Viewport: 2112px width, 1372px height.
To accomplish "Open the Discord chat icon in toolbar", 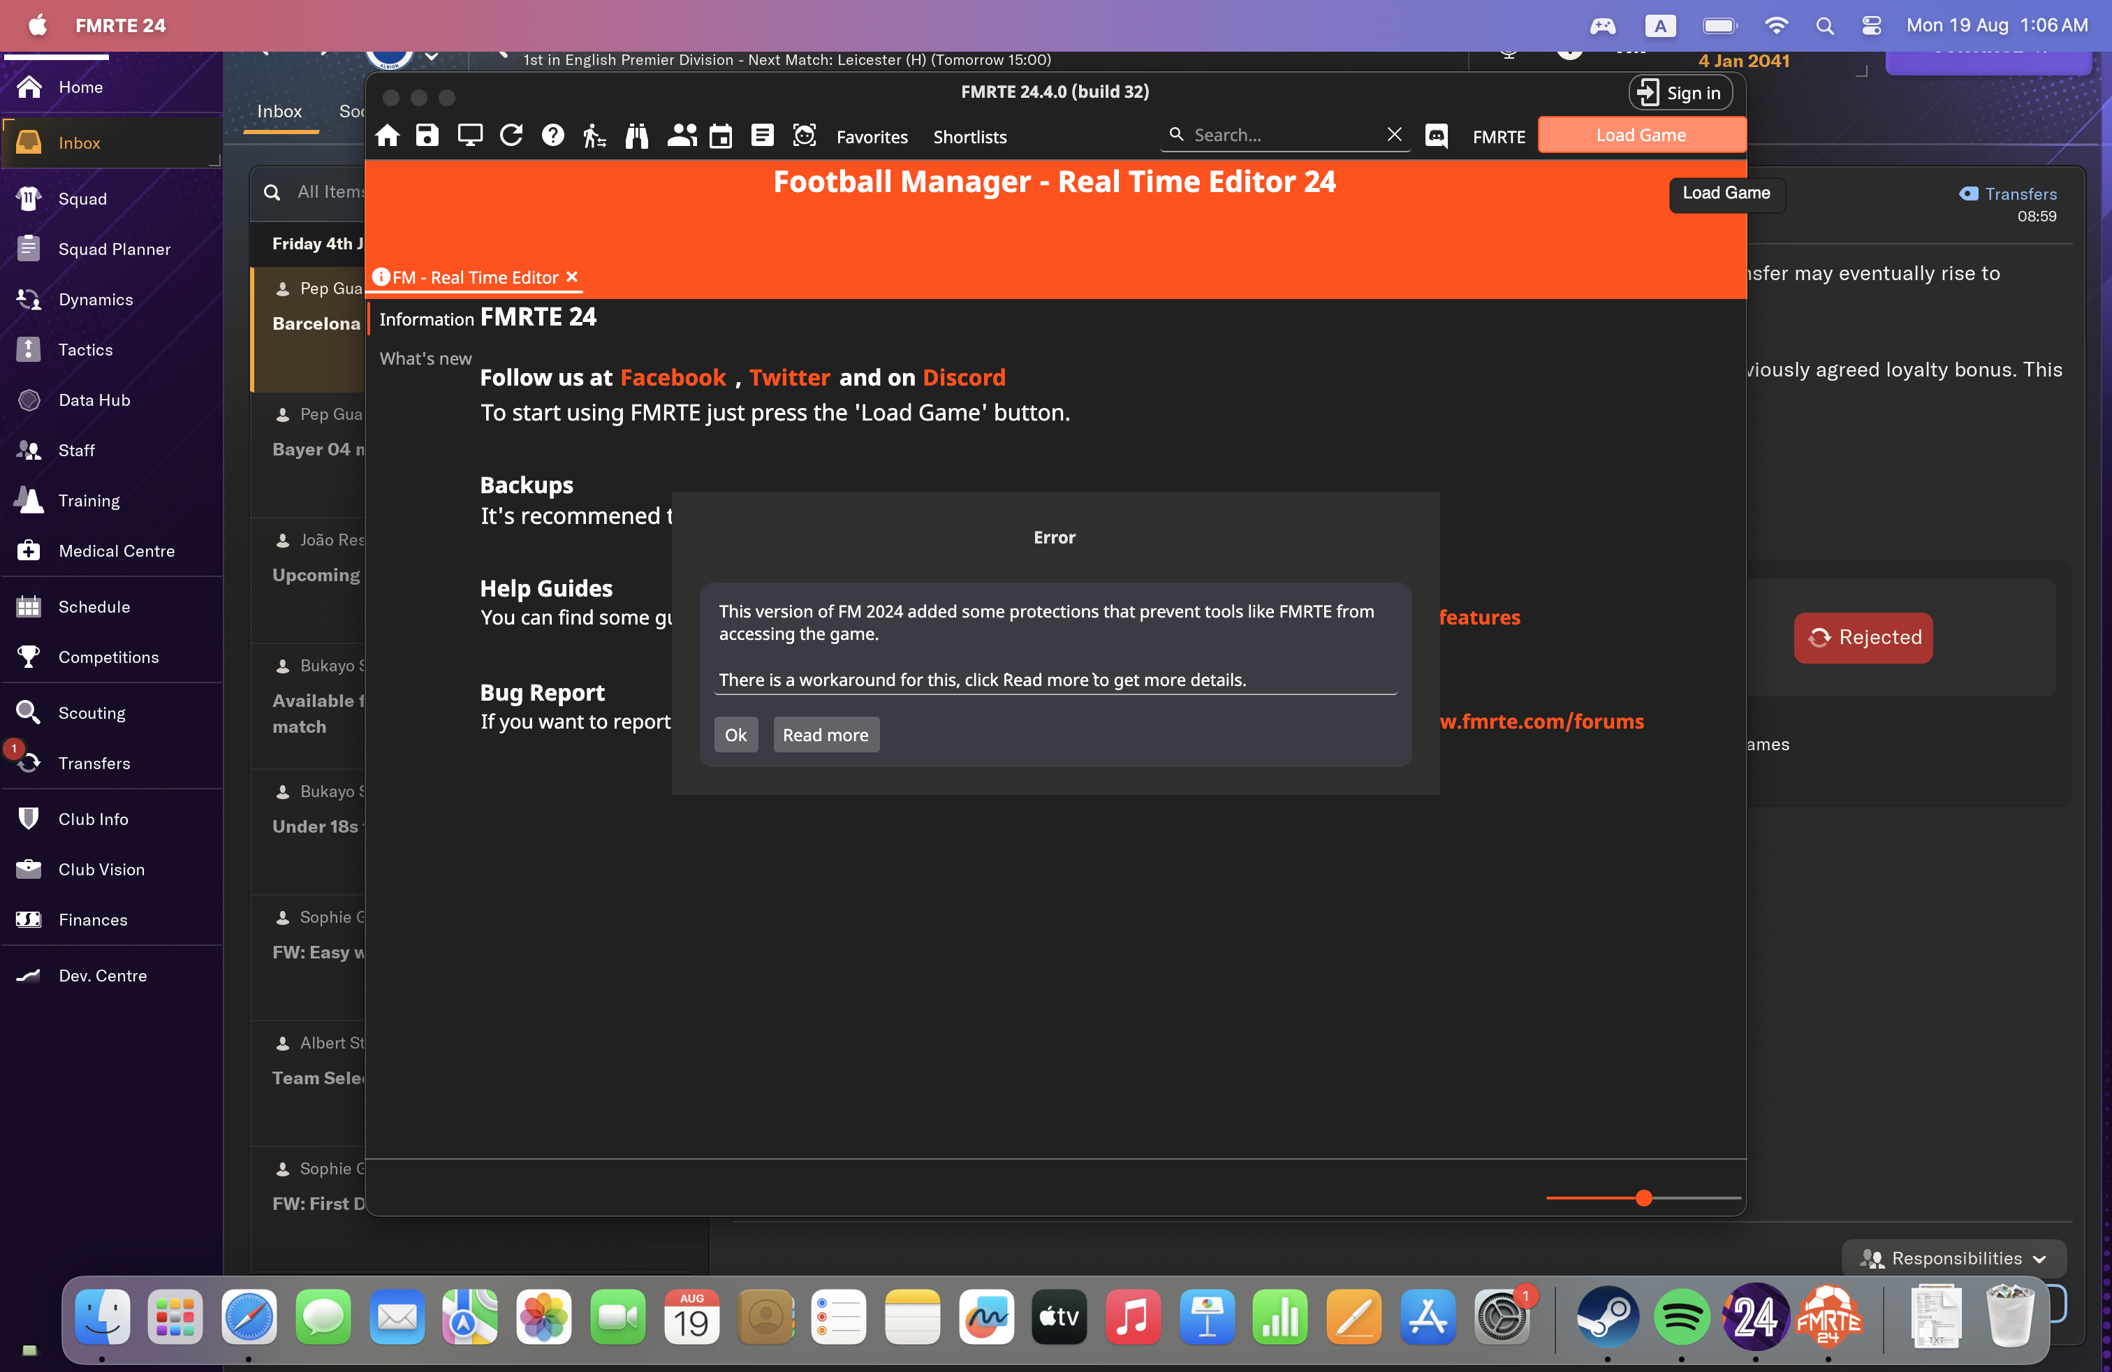I will pyautogui.click(x=1436, y=136).
